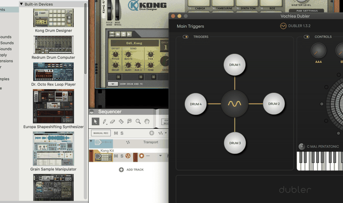Select the Mute tool in Sequencer
The width and height of the screenshot is (343, 203).
pos(129,121)
